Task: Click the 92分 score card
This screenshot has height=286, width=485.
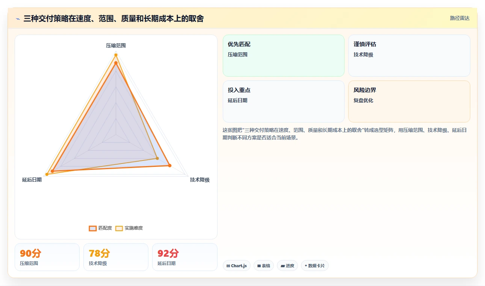Action: [185, 257]
